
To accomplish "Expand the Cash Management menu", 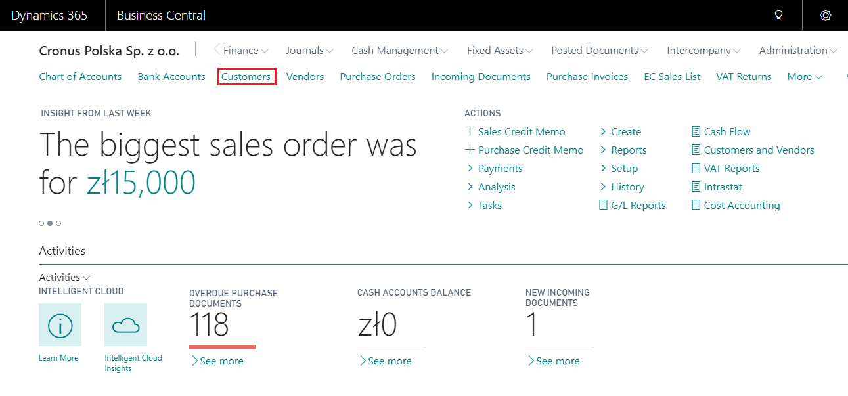I will (400, 50).
